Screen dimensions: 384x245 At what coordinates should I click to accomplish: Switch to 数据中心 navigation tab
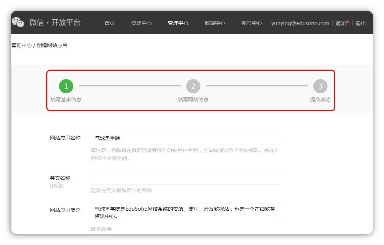215,23
